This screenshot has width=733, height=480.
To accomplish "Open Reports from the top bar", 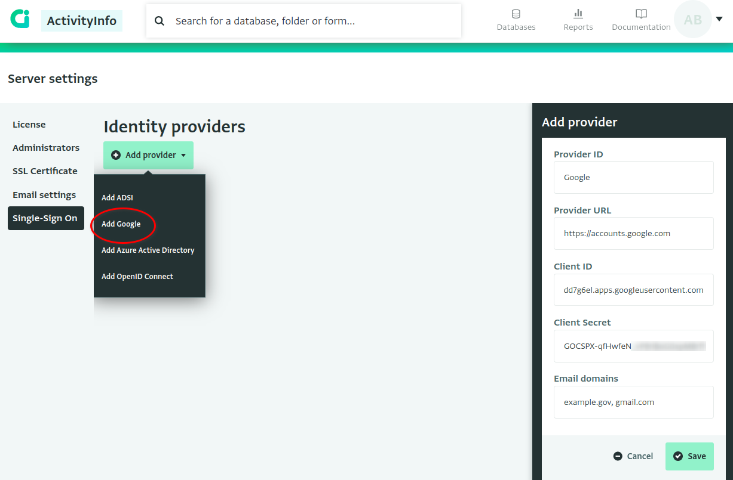I will (x=578, y=20).
